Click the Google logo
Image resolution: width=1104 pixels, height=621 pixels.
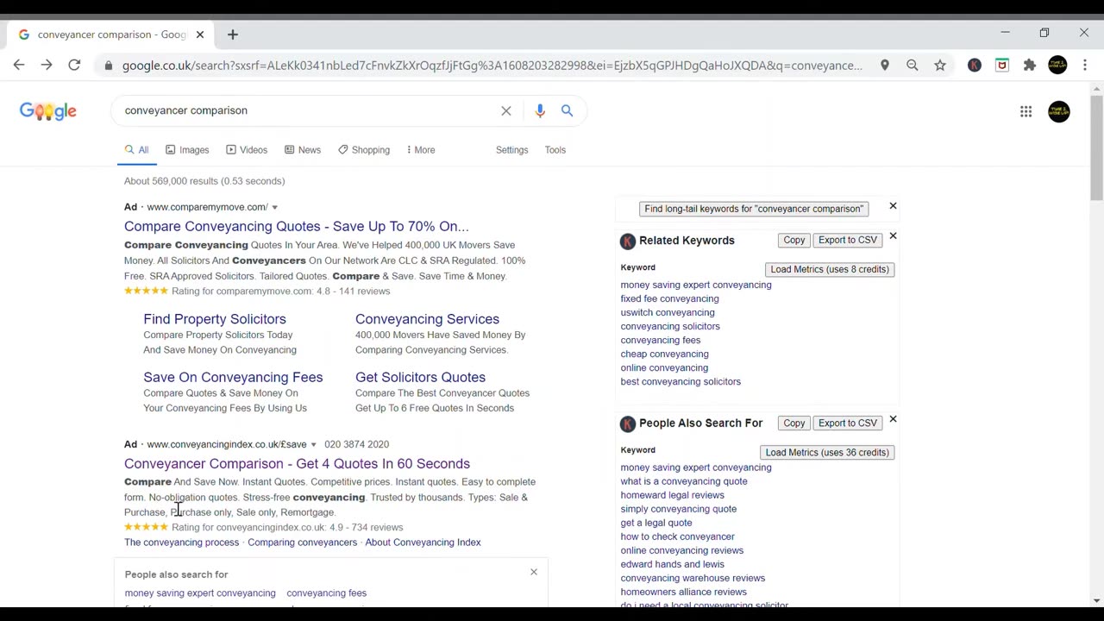[x=48, y=111]
